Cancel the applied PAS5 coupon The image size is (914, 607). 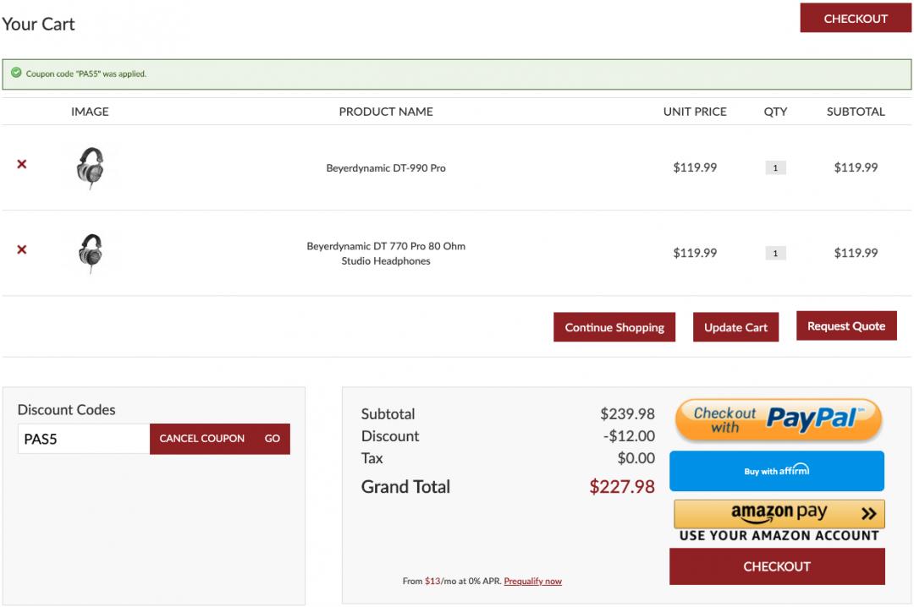(x=201, y=439)
